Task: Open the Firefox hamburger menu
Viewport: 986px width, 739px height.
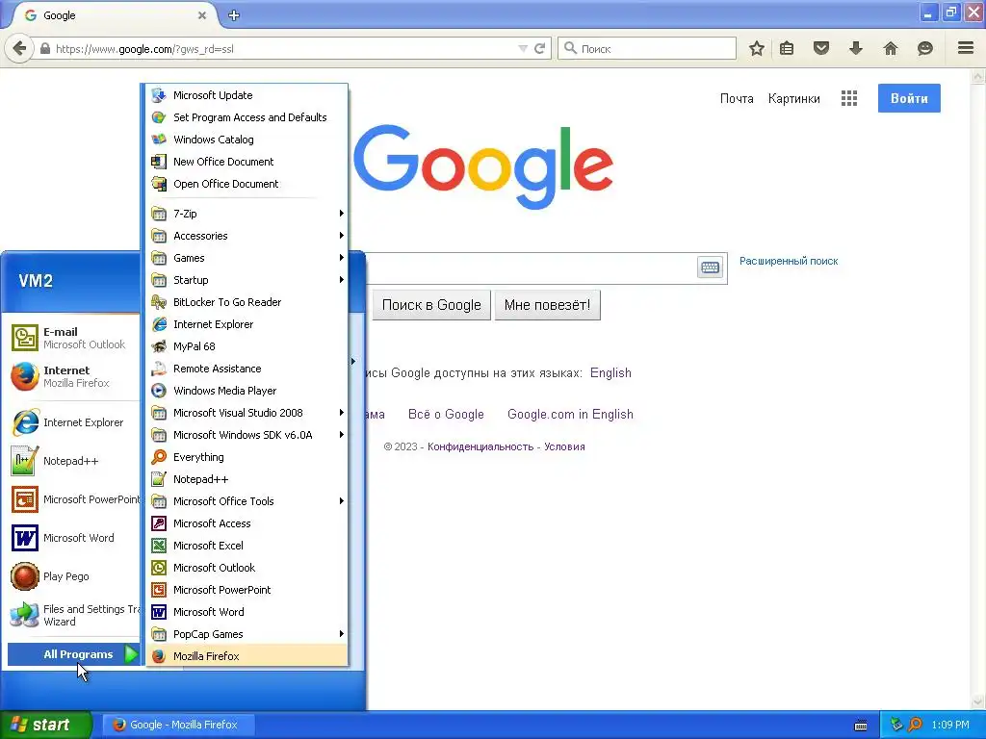Action: click(x=966, y=48)
